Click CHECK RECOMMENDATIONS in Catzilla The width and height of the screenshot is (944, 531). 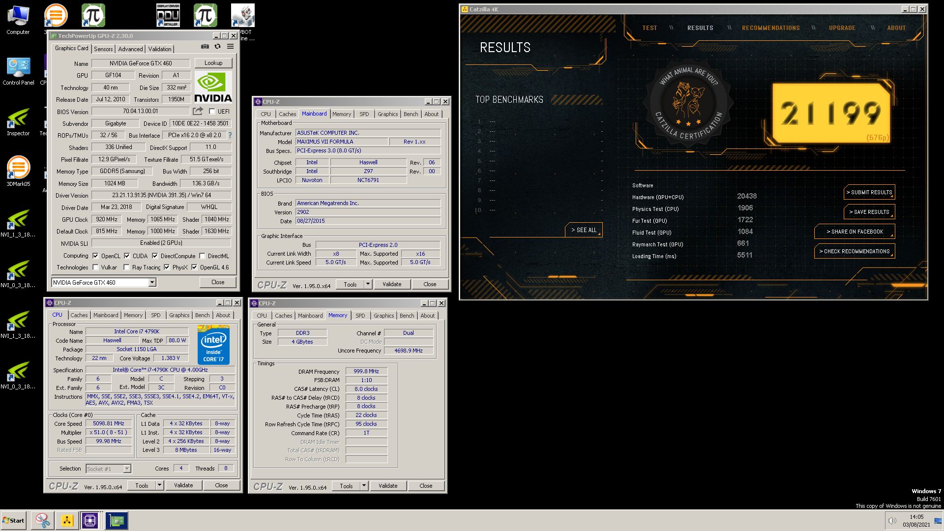tap(855, 251)
